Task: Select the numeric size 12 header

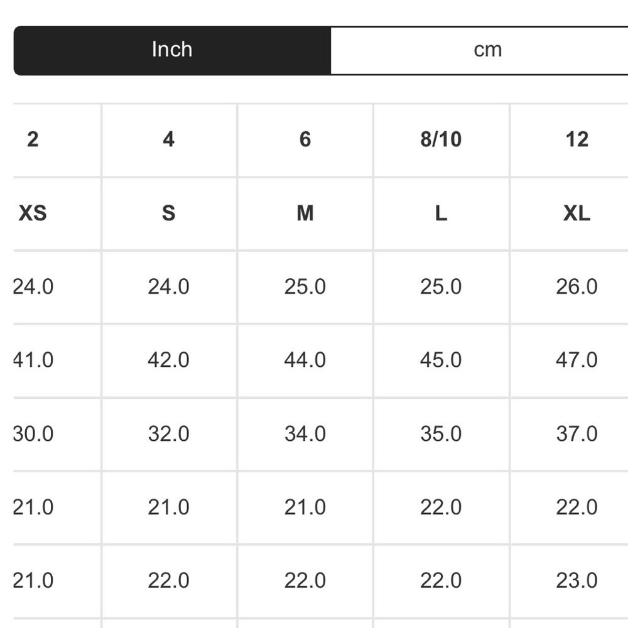Action: point(577,139)
